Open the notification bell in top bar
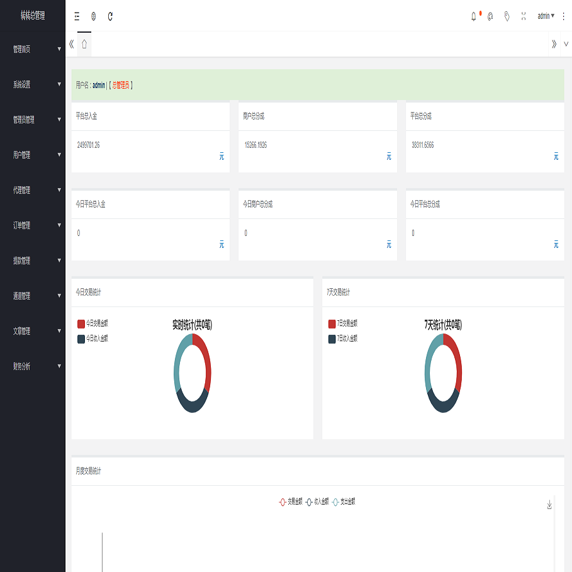 [x=473, y=16]
